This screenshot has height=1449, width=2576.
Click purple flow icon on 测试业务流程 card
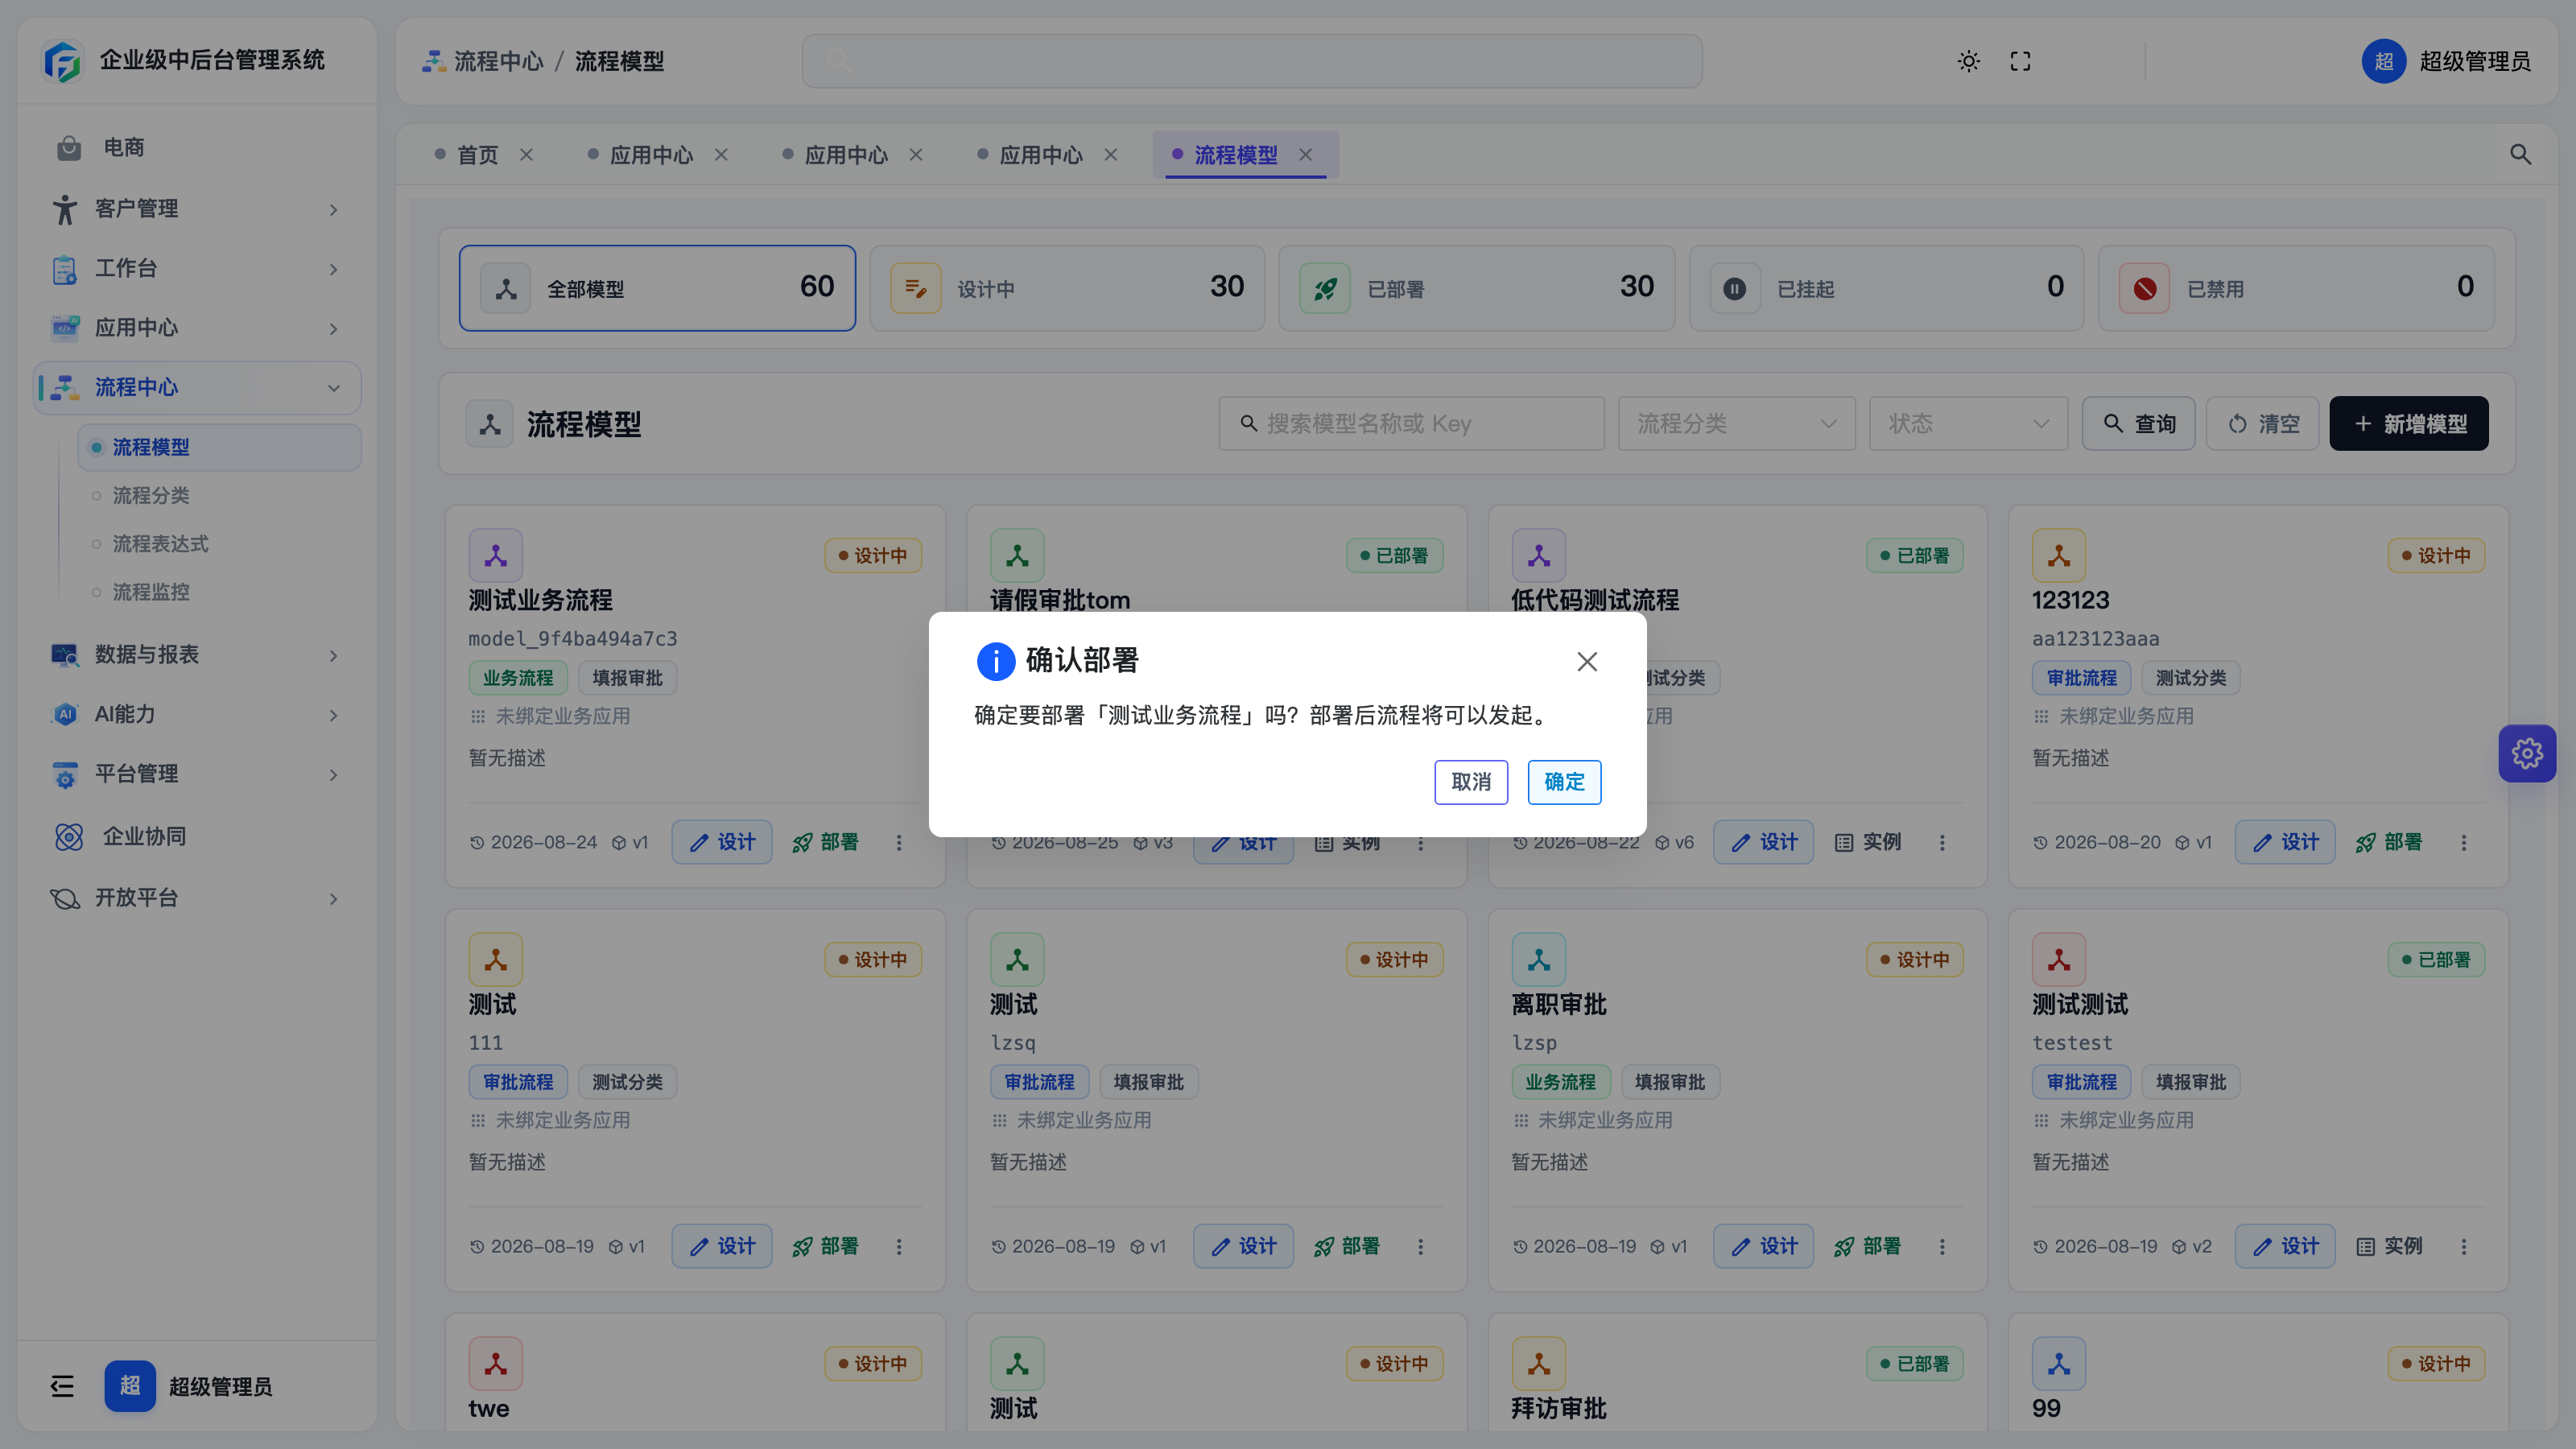click(x=496, y=556)
